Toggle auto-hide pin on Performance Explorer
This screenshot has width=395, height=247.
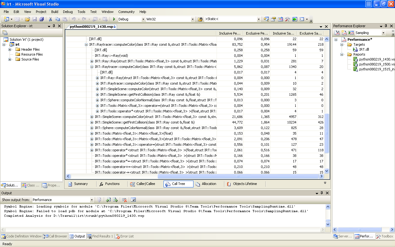point(386,26)
